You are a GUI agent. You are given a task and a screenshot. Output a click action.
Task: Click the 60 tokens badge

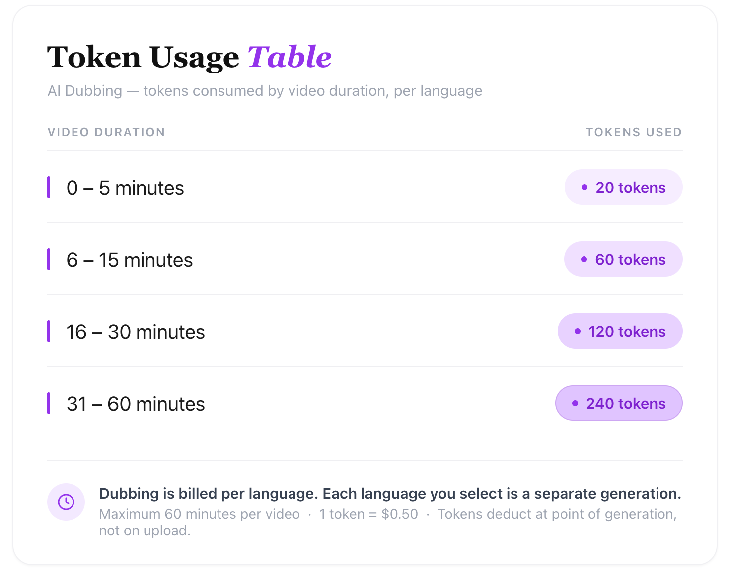pyautogui.click(x=623, y=259)
